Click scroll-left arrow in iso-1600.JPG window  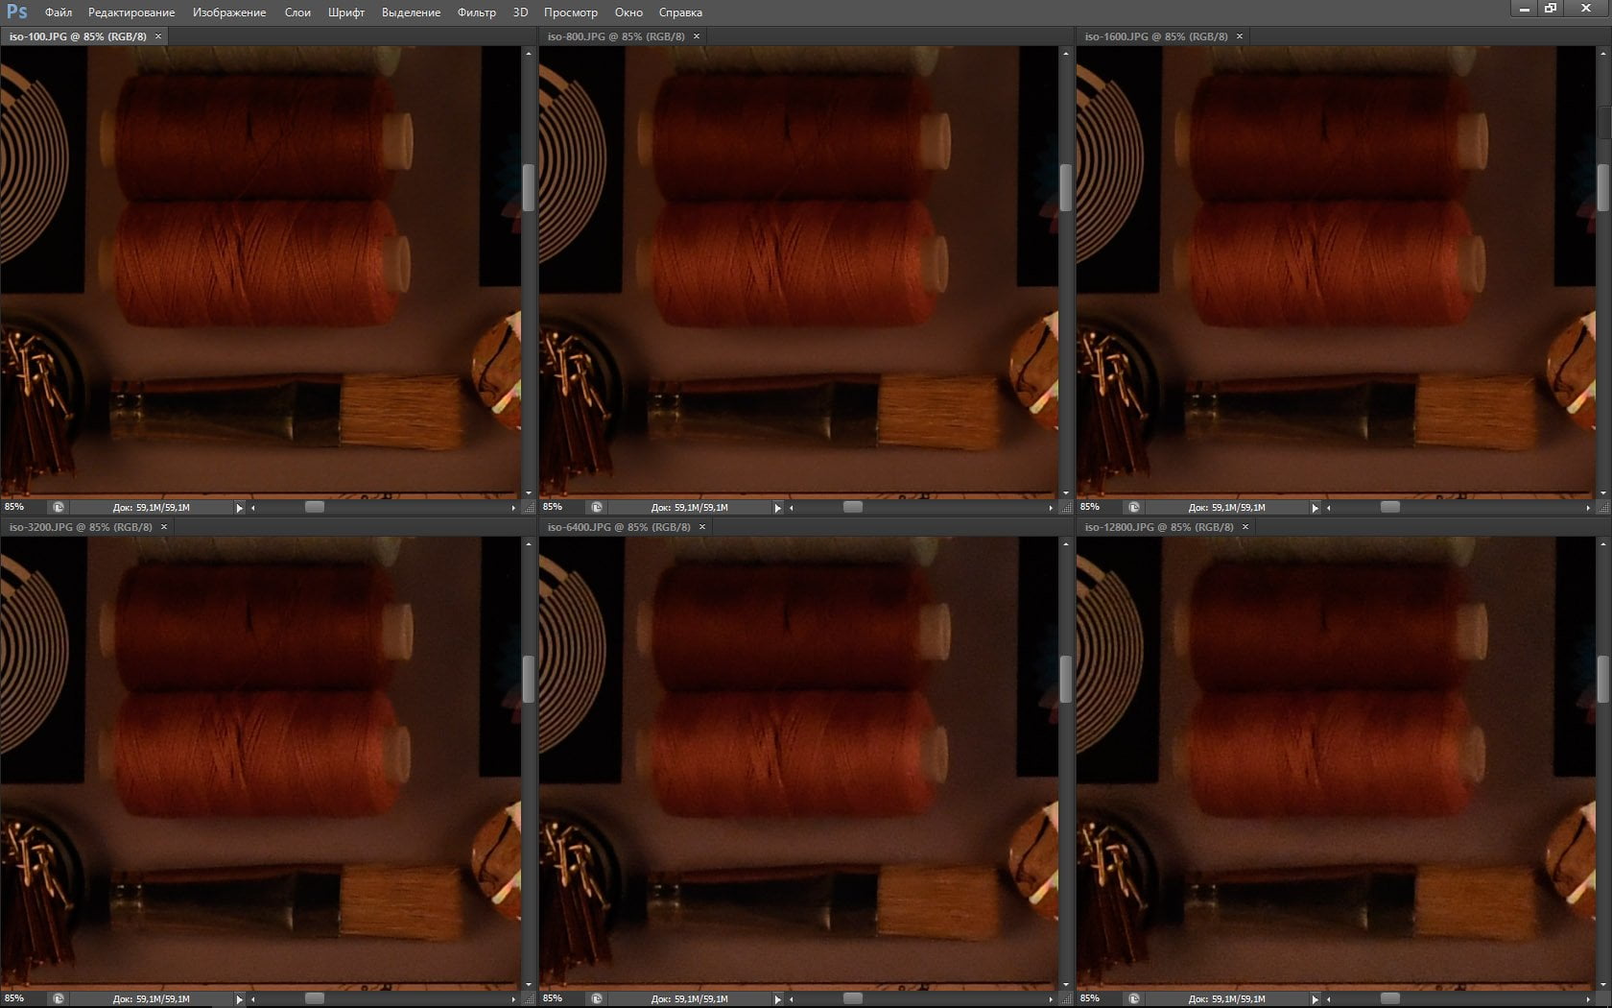1328,508
